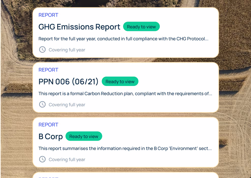Click the REPORT label on the first card
This screenshot has height=178, width=251.
[48, 15]
